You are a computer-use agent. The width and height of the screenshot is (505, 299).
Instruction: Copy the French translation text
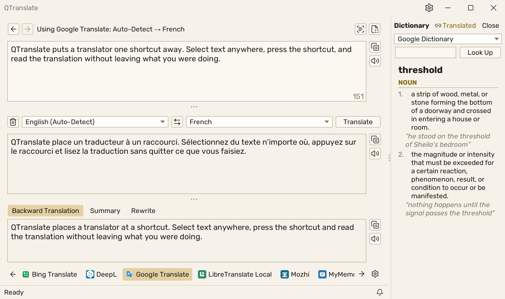pos(375,140)
